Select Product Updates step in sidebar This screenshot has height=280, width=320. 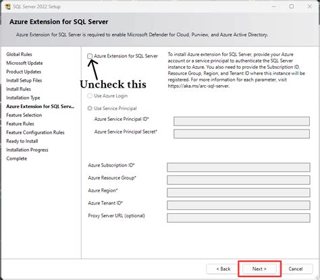click(24, 72)
